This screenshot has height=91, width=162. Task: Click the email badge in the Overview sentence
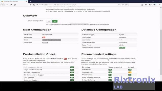[x=79, y=25]
